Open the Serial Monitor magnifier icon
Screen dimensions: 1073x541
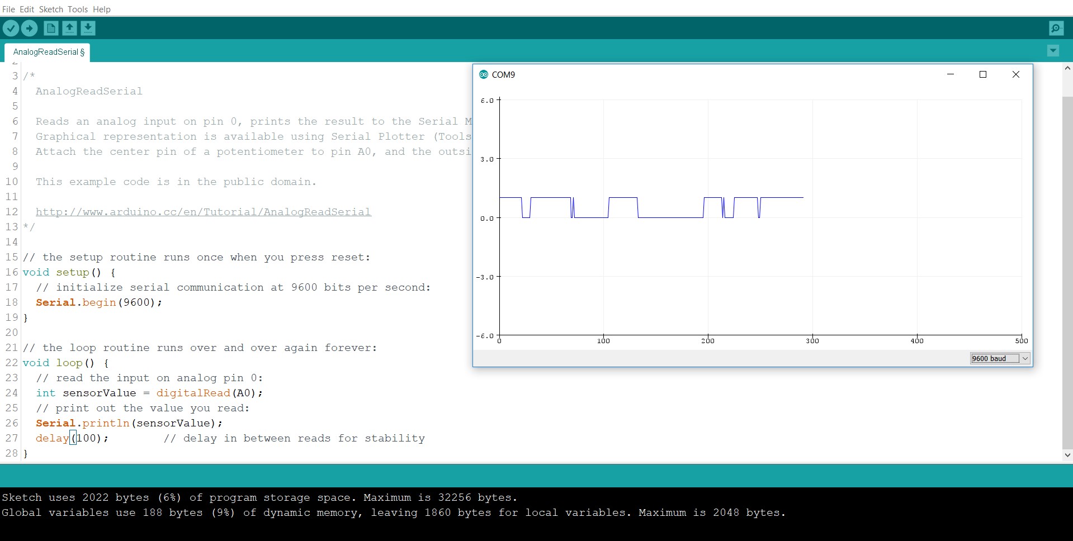(1056, 28)
